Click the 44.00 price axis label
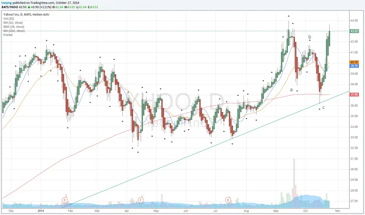The image size is (365, 215). coord(354,21)
